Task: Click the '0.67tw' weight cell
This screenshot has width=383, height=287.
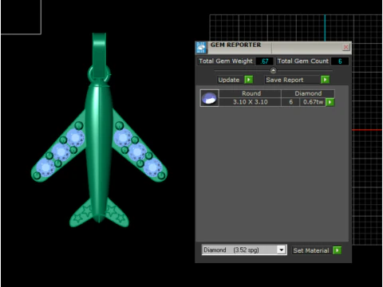Action: tap(313, 102)
